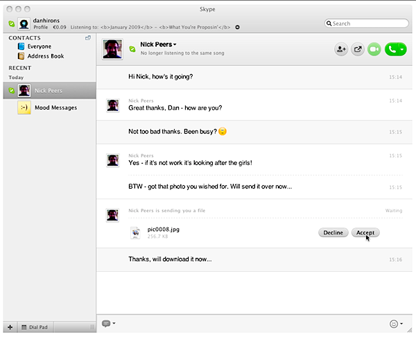
Task: Click the message input area
Action: (251, 324)
